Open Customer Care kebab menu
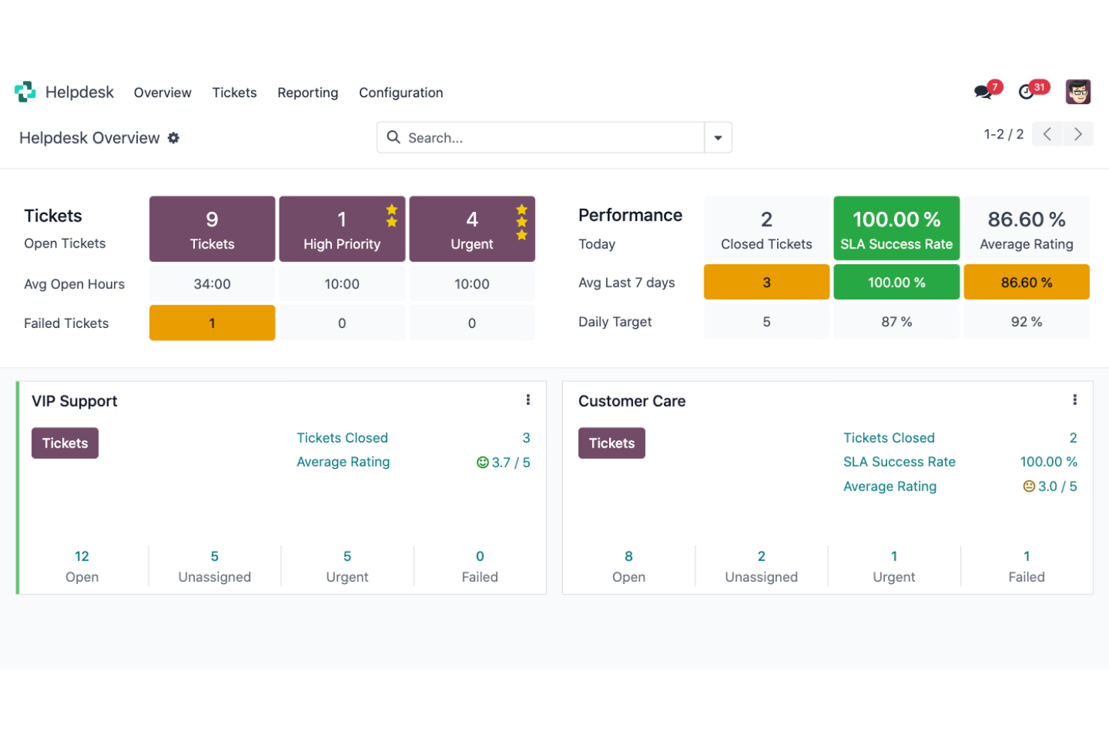Image resolution: width=1109 pixels, height=739 pixels. [1075, 400]
